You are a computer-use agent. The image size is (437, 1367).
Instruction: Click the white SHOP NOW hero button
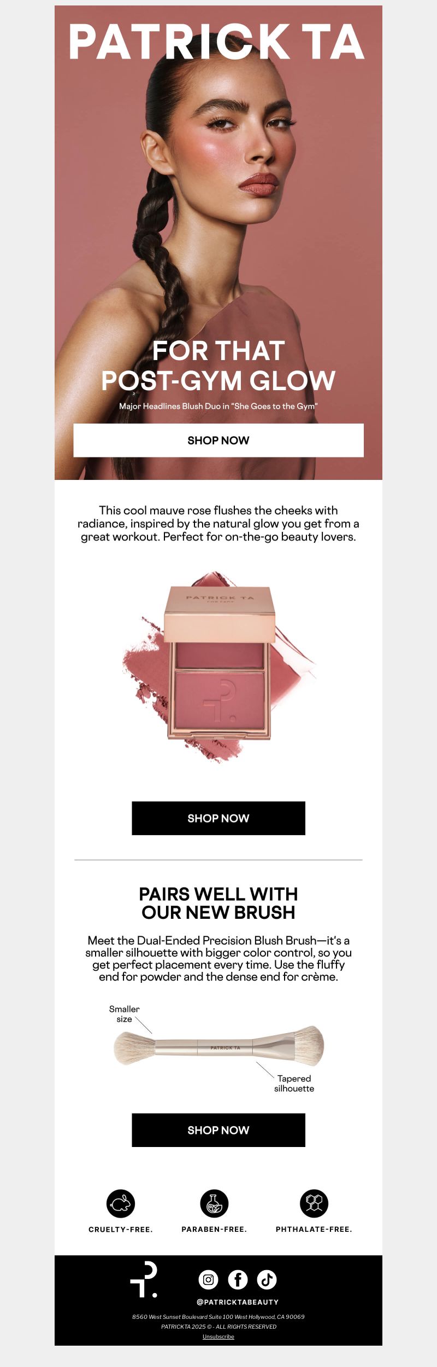pos(218,440)
